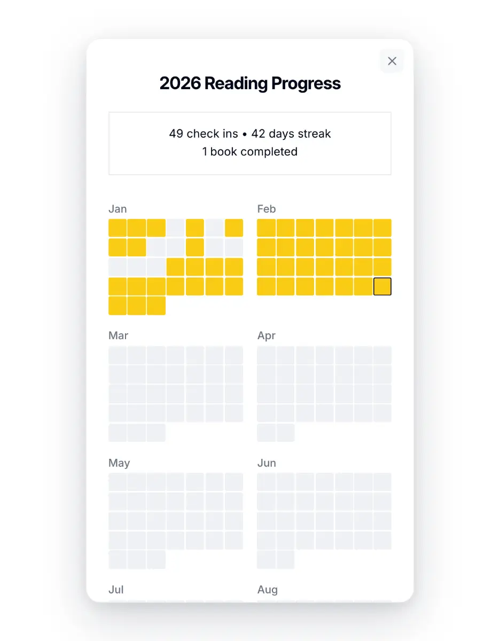The width and height of the screenshot is (500, 641).
Task: Select the Aug month heading
Action: tap(268, 590)
